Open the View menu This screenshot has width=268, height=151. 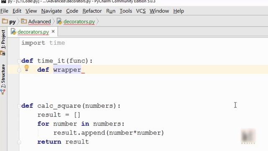pos(31,11)
